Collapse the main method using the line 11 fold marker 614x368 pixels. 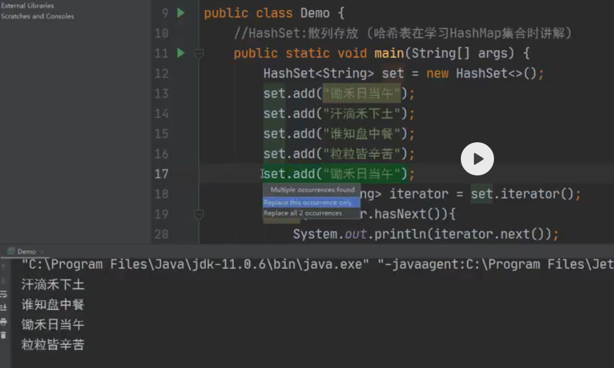pyautogui.click(x=199, y=53)
